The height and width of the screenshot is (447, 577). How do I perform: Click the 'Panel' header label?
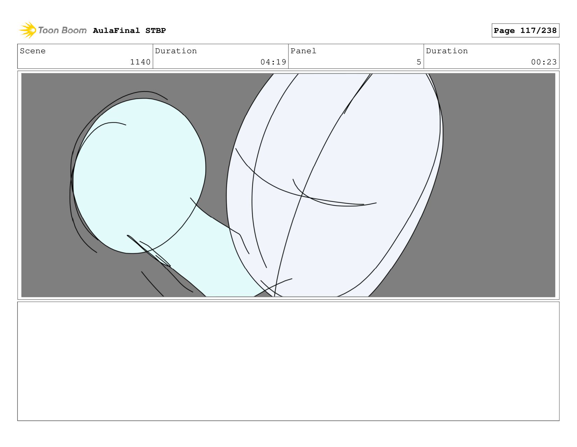[x=303, y=51]
